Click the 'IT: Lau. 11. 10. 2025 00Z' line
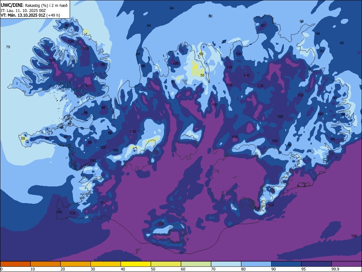 (23, 11)
